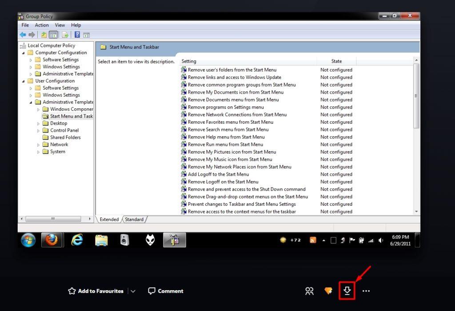This screenshot has height=311, width=455.
Task: Show hidden tray icons arrow
Action: pos(324,240)
